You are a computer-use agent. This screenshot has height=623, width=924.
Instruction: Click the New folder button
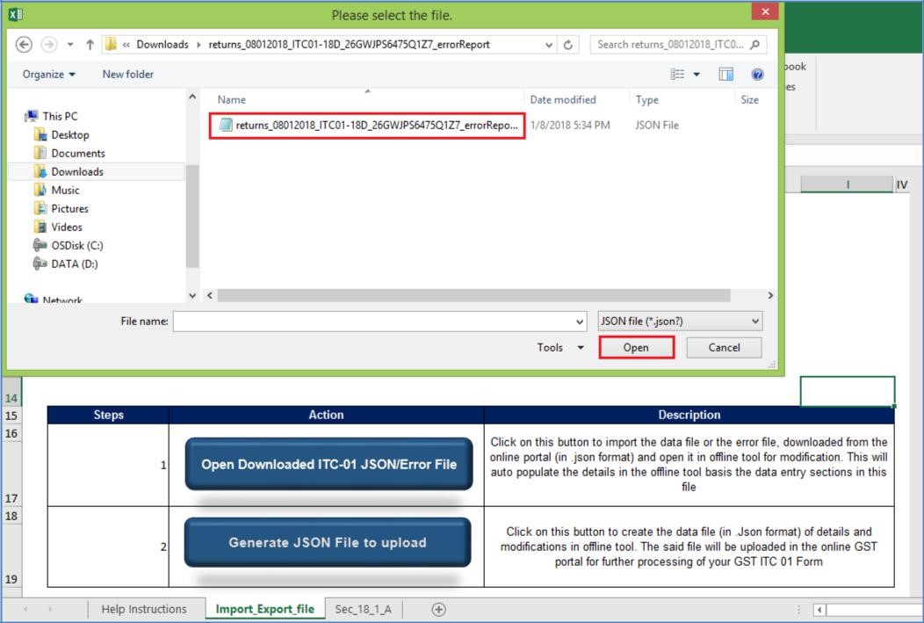point(127,74)
